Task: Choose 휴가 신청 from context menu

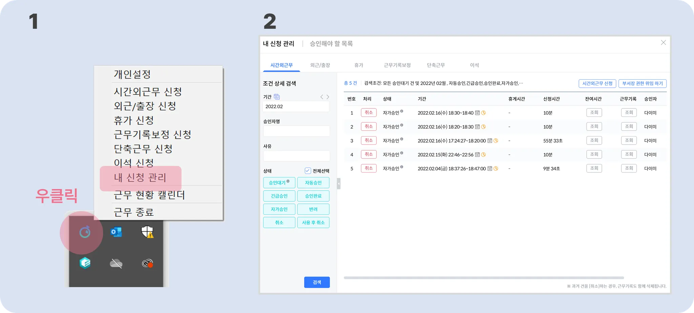Action: (x=134, y=120)
